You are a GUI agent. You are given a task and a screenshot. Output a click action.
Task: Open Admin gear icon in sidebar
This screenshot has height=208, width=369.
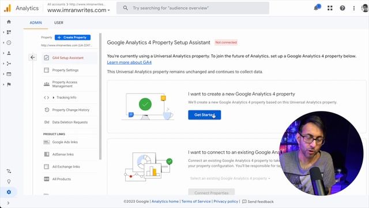coord(9,192)
